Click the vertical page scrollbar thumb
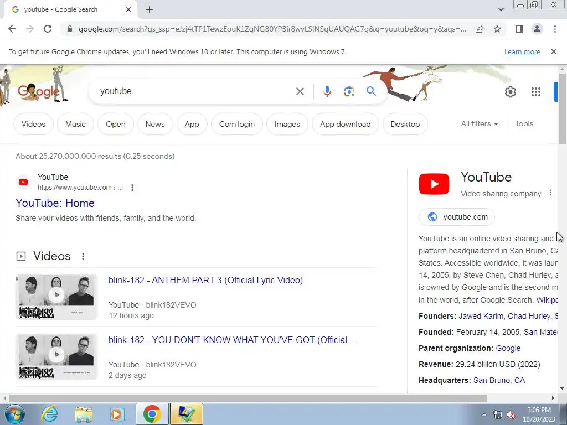The height and width of the screenshot is (425, 567). click(x=562, y=108)
